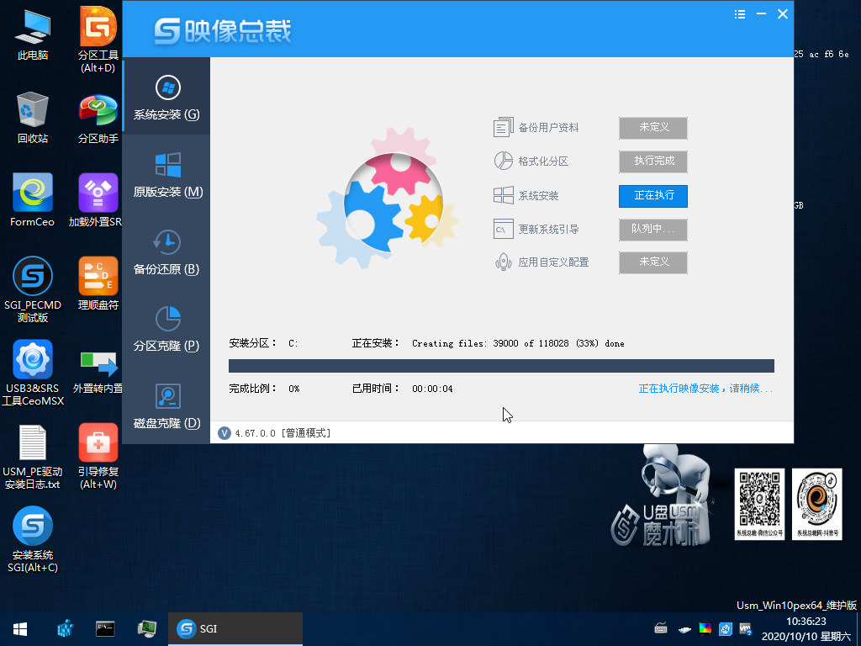The image size is (861, 646).
Task: Click the 格式化分区 step icon
Action: click(x=504, y=160)
